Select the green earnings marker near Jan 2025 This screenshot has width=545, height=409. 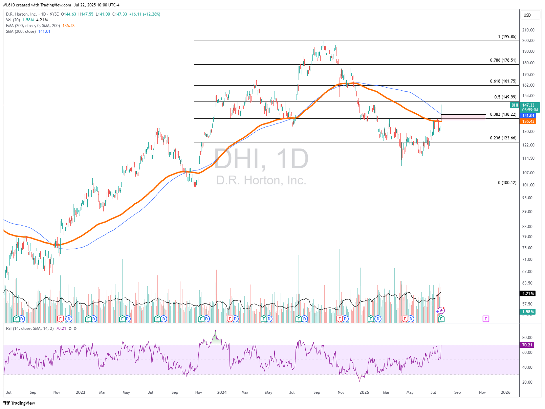point(371,319)
